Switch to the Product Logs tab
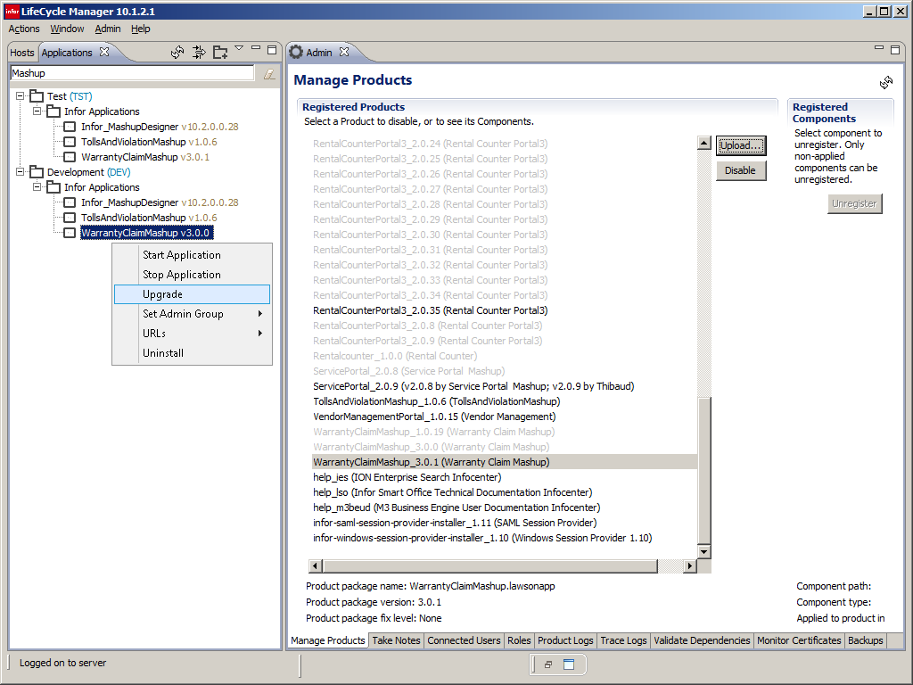 pyautogui.click(x=565, y=640)
